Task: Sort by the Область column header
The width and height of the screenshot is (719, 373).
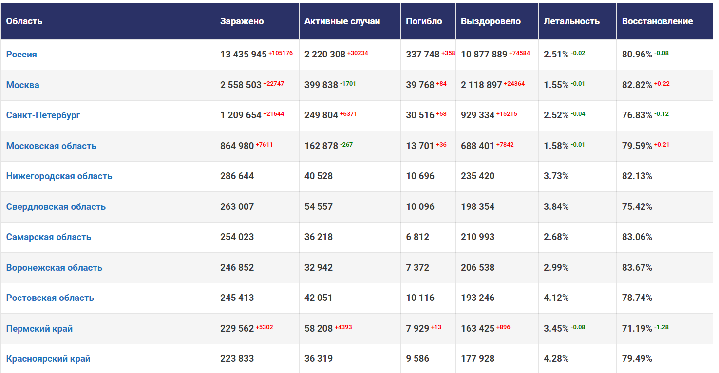Action: pos(24,21)
